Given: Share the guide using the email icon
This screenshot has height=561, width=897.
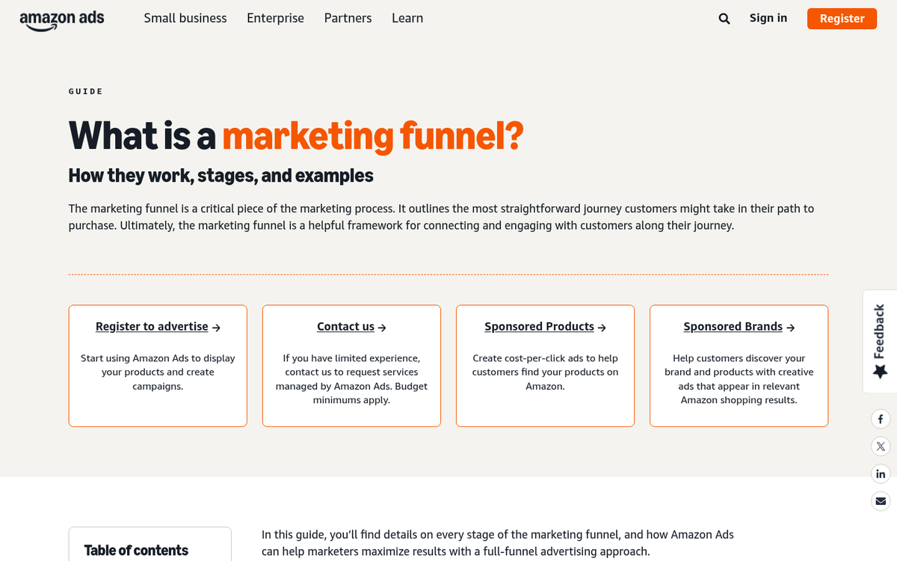Looking at the screenshot, I should pos(881,500).
